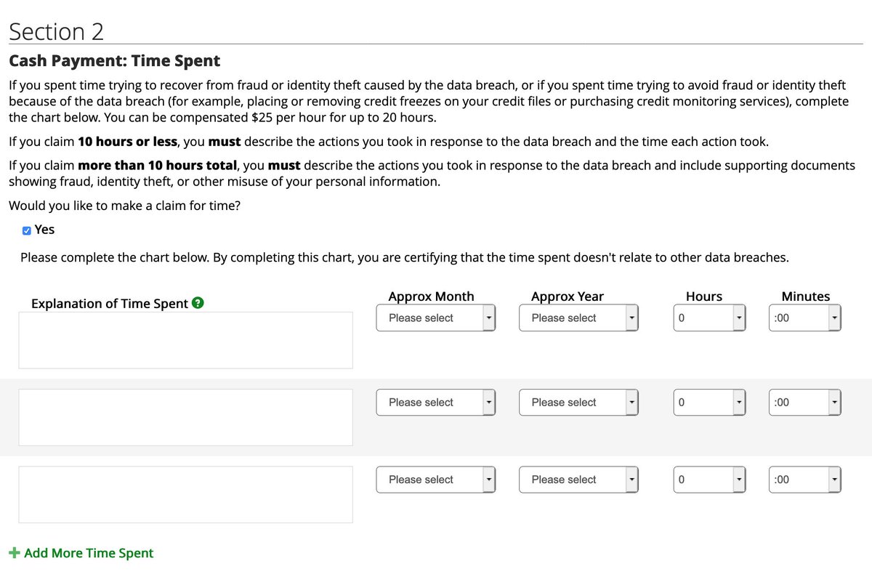
Task: Open first row Approx Year dropdown
Action: click(578, 318)
